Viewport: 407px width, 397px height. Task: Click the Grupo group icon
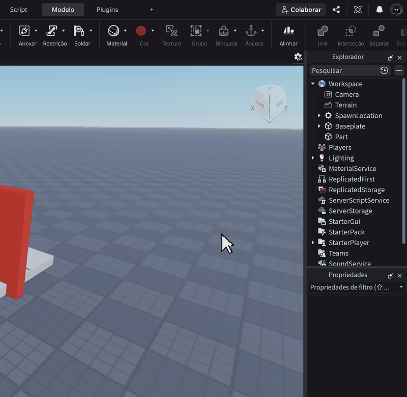click(x=196, y=31)
